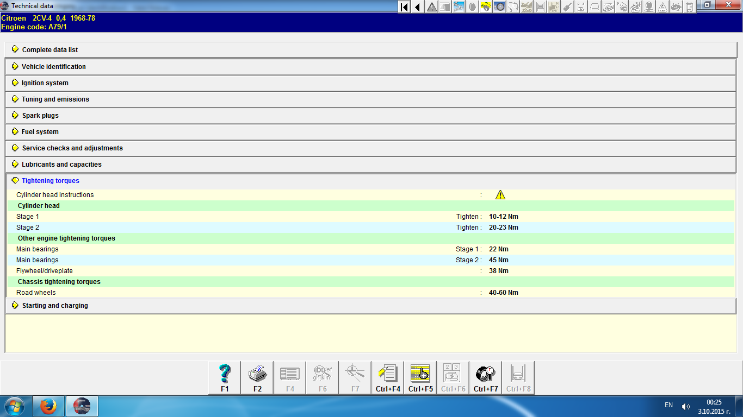Open the Ctrl+F4 notes editor icon
Screen dimensions: 743x417
coord(388,377)
